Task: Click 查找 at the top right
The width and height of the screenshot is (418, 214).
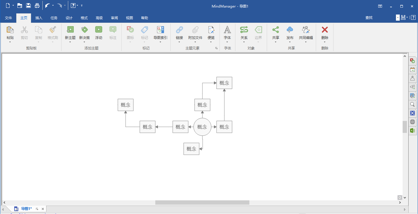Action: point(369,18)
